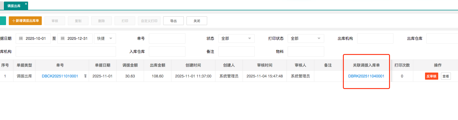
Task: Select 单据日期 cell 2025-11-01
Action: [102, 76]
